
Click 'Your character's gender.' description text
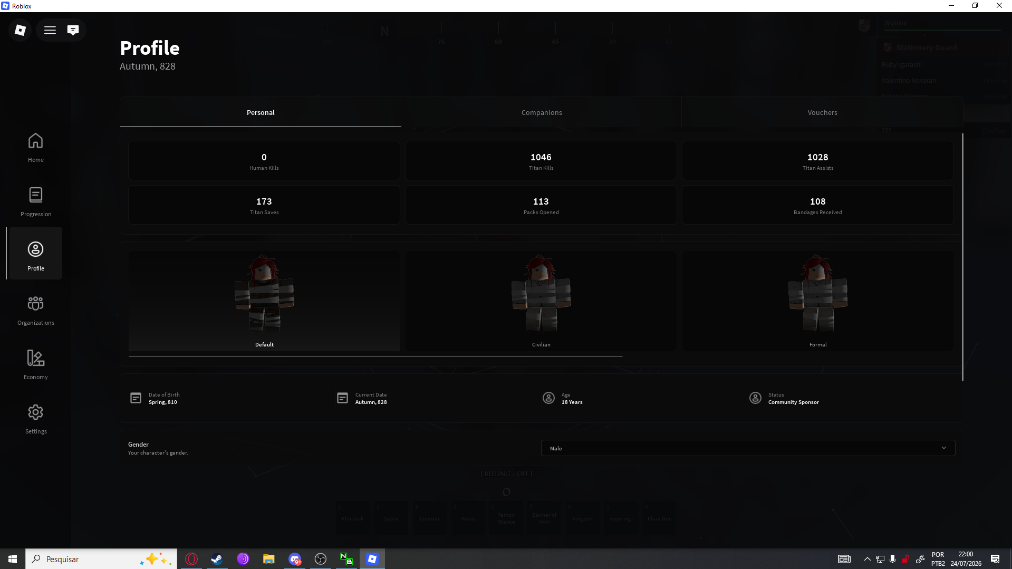point(158,453)
